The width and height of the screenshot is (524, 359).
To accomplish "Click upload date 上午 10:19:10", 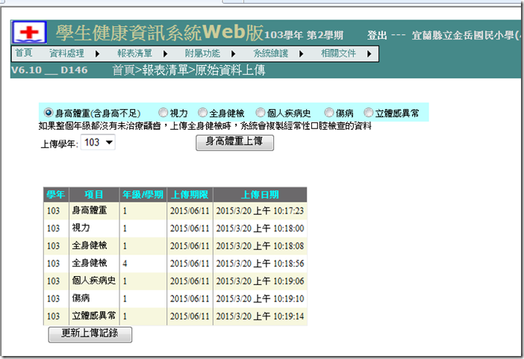I will 260,299.
